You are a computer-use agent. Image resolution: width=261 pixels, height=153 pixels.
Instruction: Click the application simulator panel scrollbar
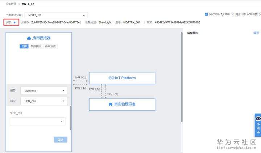[x=71, y=118]
